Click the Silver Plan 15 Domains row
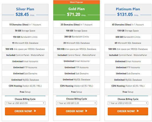The height and width of the screenshot is (122, 152). pos(25,25)
